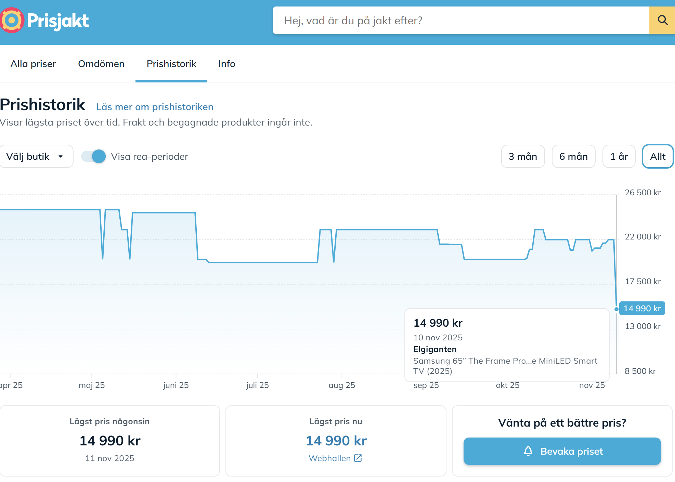Click the magnifying glass search button
Screen dimensions: 675x482
pos(662,20)
